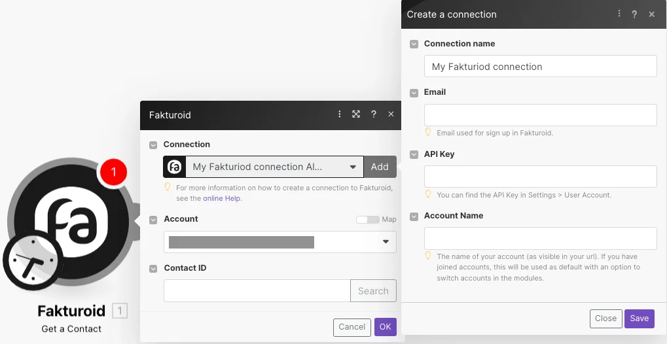Click the lightbulb hint under Email field

[x=428, y=132]
